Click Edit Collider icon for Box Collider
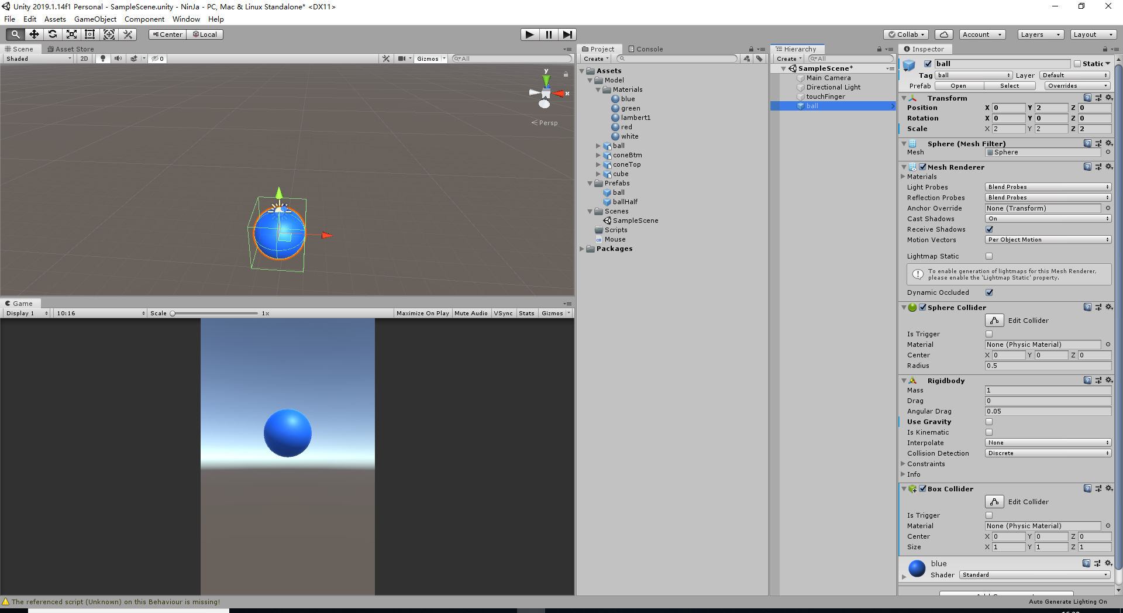Screen dimensions: 1123x613 (x=994, y=502)
